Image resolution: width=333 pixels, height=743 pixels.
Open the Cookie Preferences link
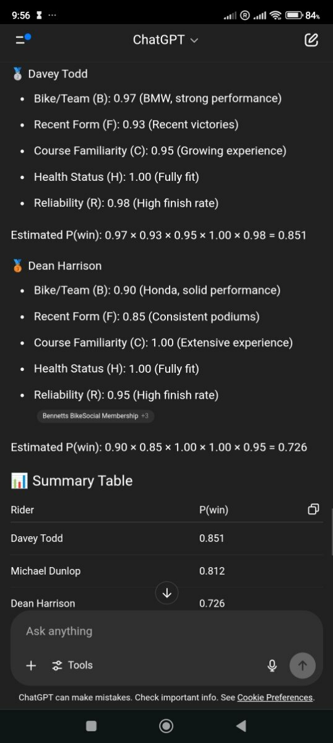click(275, 697)
